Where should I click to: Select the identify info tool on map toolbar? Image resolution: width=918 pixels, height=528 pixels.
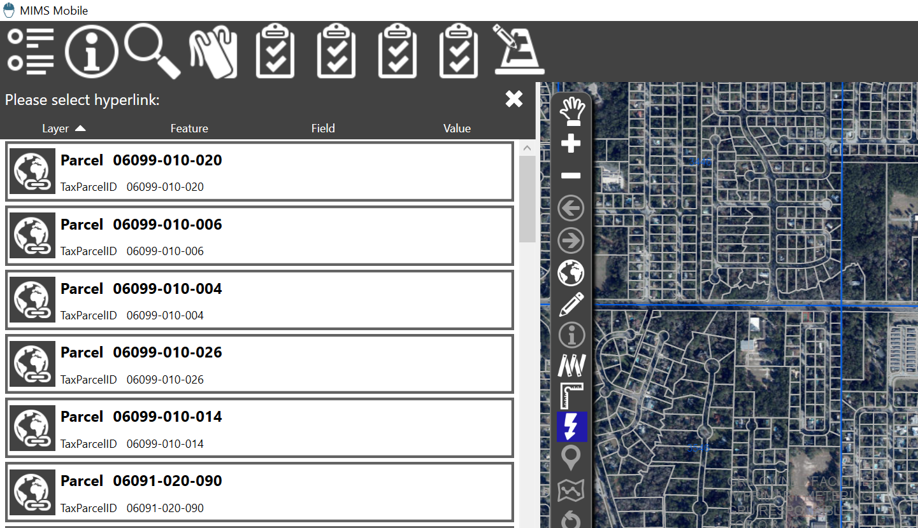(571, 335)
